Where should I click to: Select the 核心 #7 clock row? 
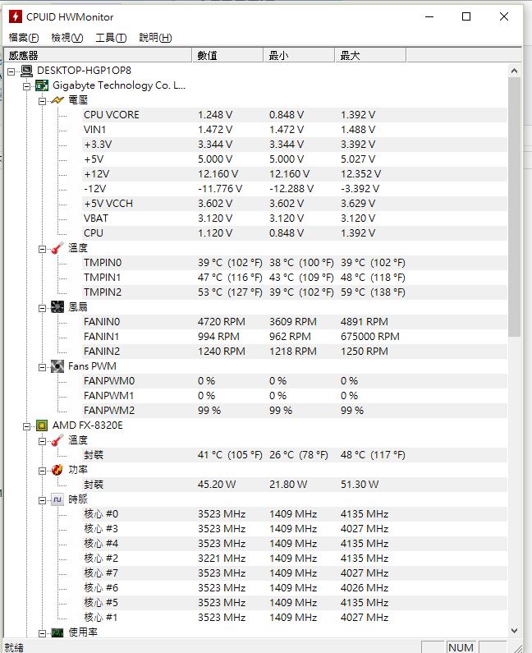tap(294, 573)
